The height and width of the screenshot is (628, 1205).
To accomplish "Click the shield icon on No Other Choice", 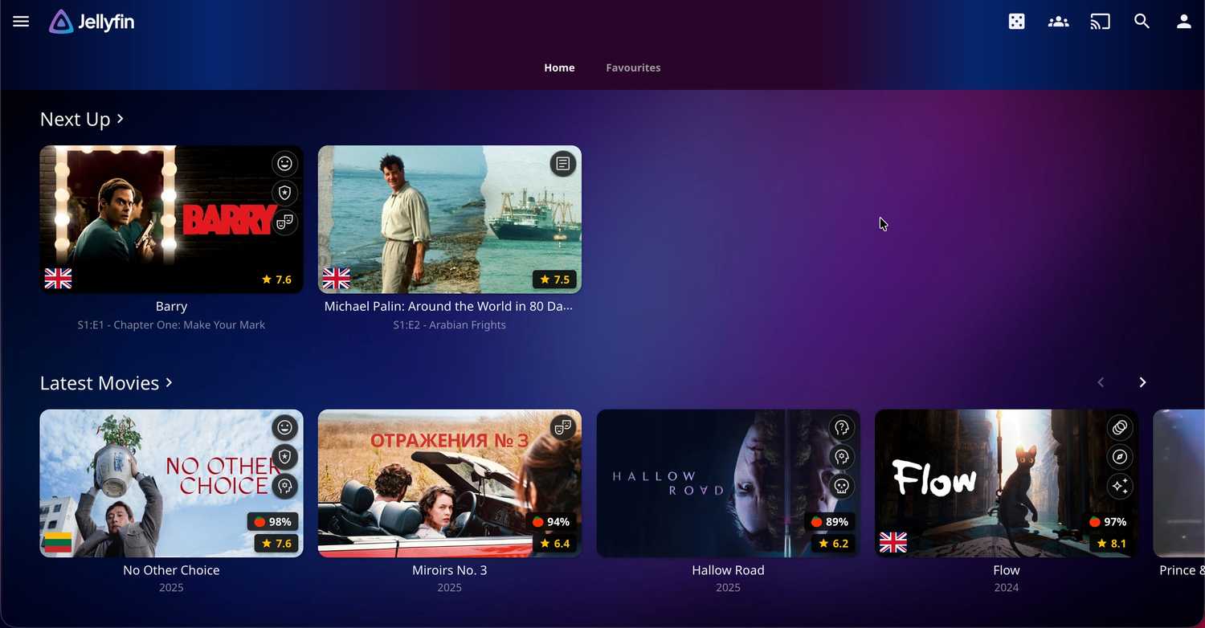I will coord(284,457).
